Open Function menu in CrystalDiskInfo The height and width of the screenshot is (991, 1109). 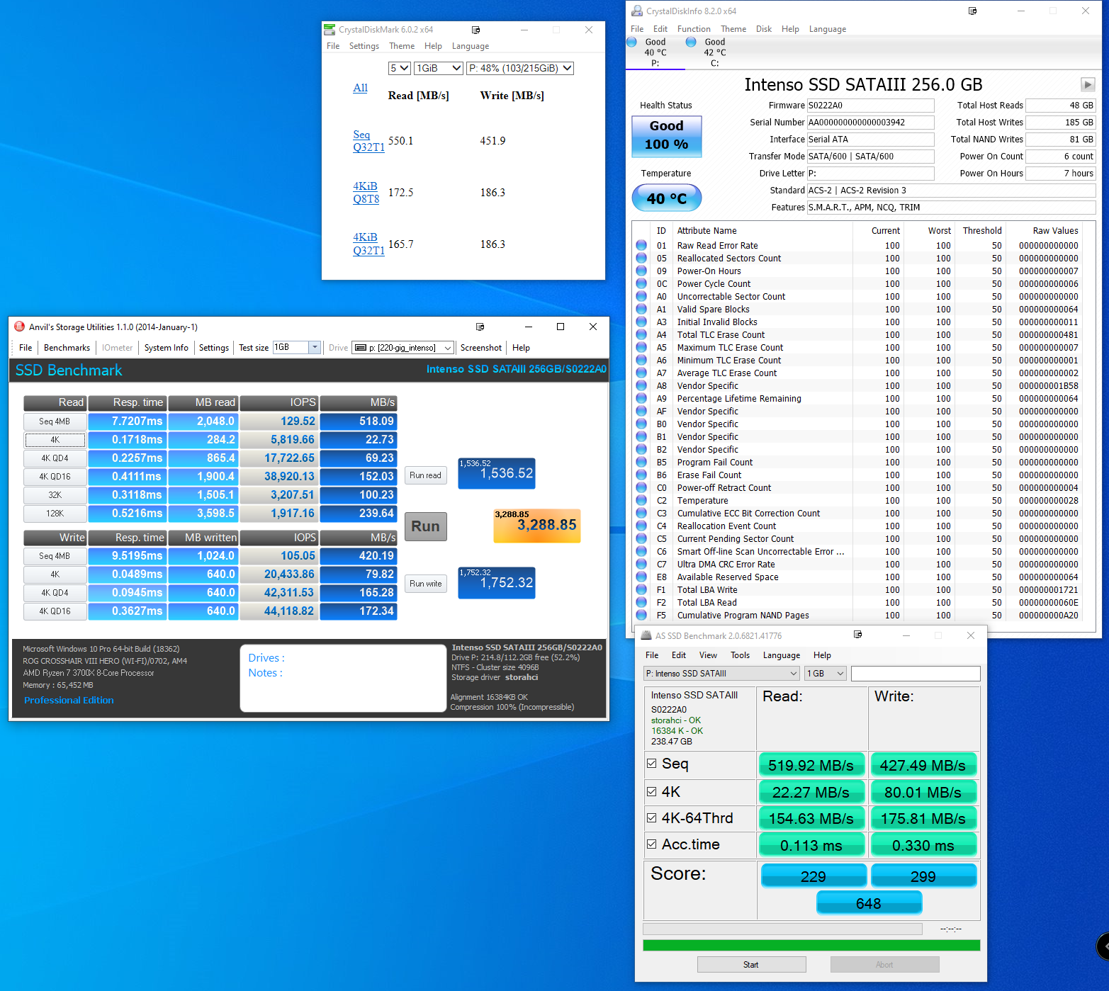[694, 29]
